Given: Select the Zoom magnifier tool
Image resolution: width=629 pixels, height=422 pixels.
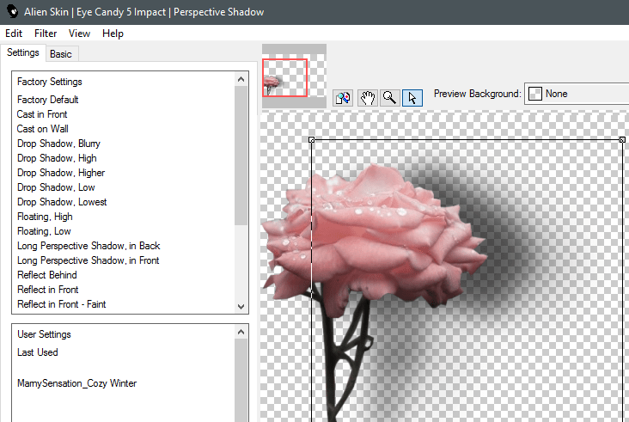Looking at the screenshot, I should tap(389, 97).
